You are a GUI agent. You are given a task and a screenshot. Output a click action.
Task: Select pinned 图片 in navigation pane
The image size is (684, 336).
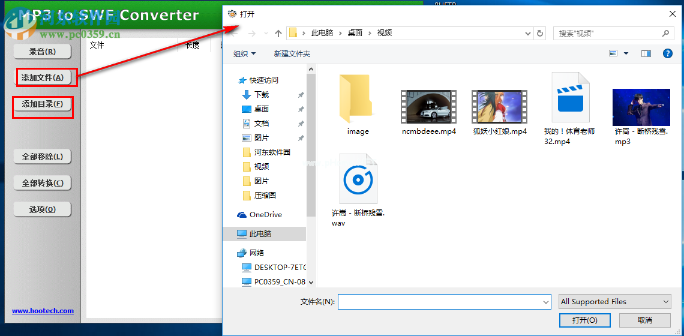261,138
